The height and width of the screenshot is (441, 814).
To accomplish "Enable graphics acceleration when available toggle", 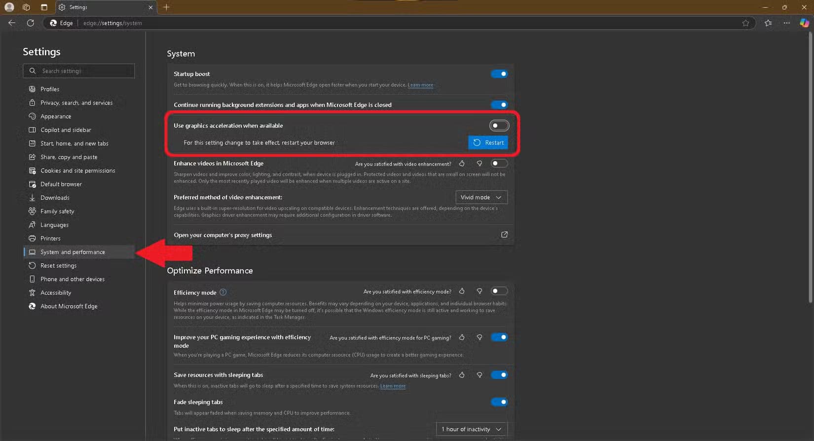I will point(499,126).
